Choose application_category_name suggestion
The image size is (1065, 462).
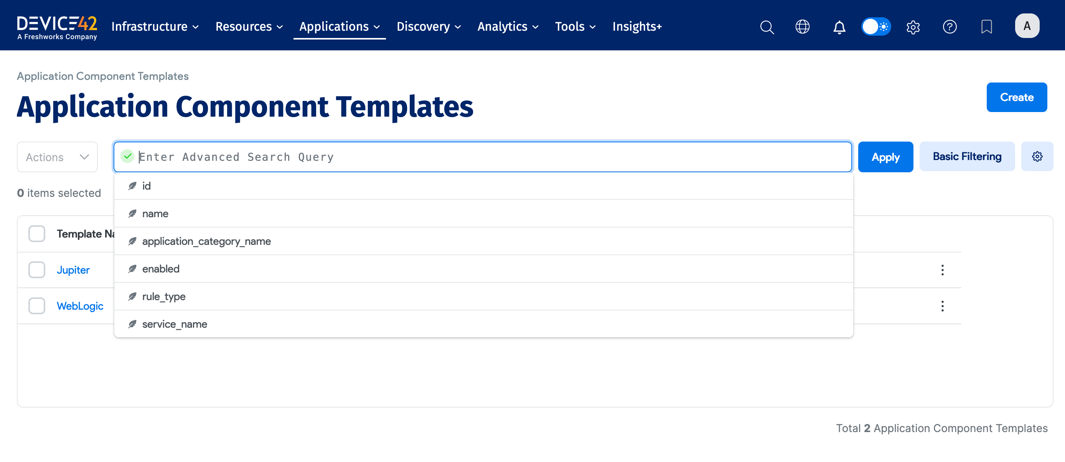pos(206,241)
